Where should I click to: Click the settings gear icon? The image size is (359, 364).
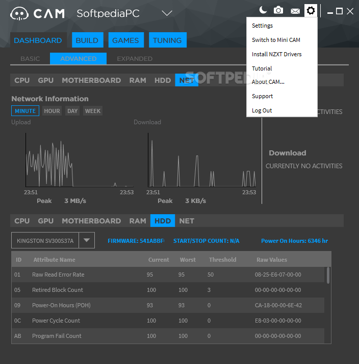[311, 10]
